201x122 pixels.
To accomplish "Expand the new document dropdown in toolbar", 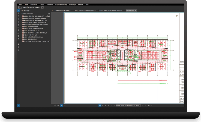I will [x=21, y=7].
